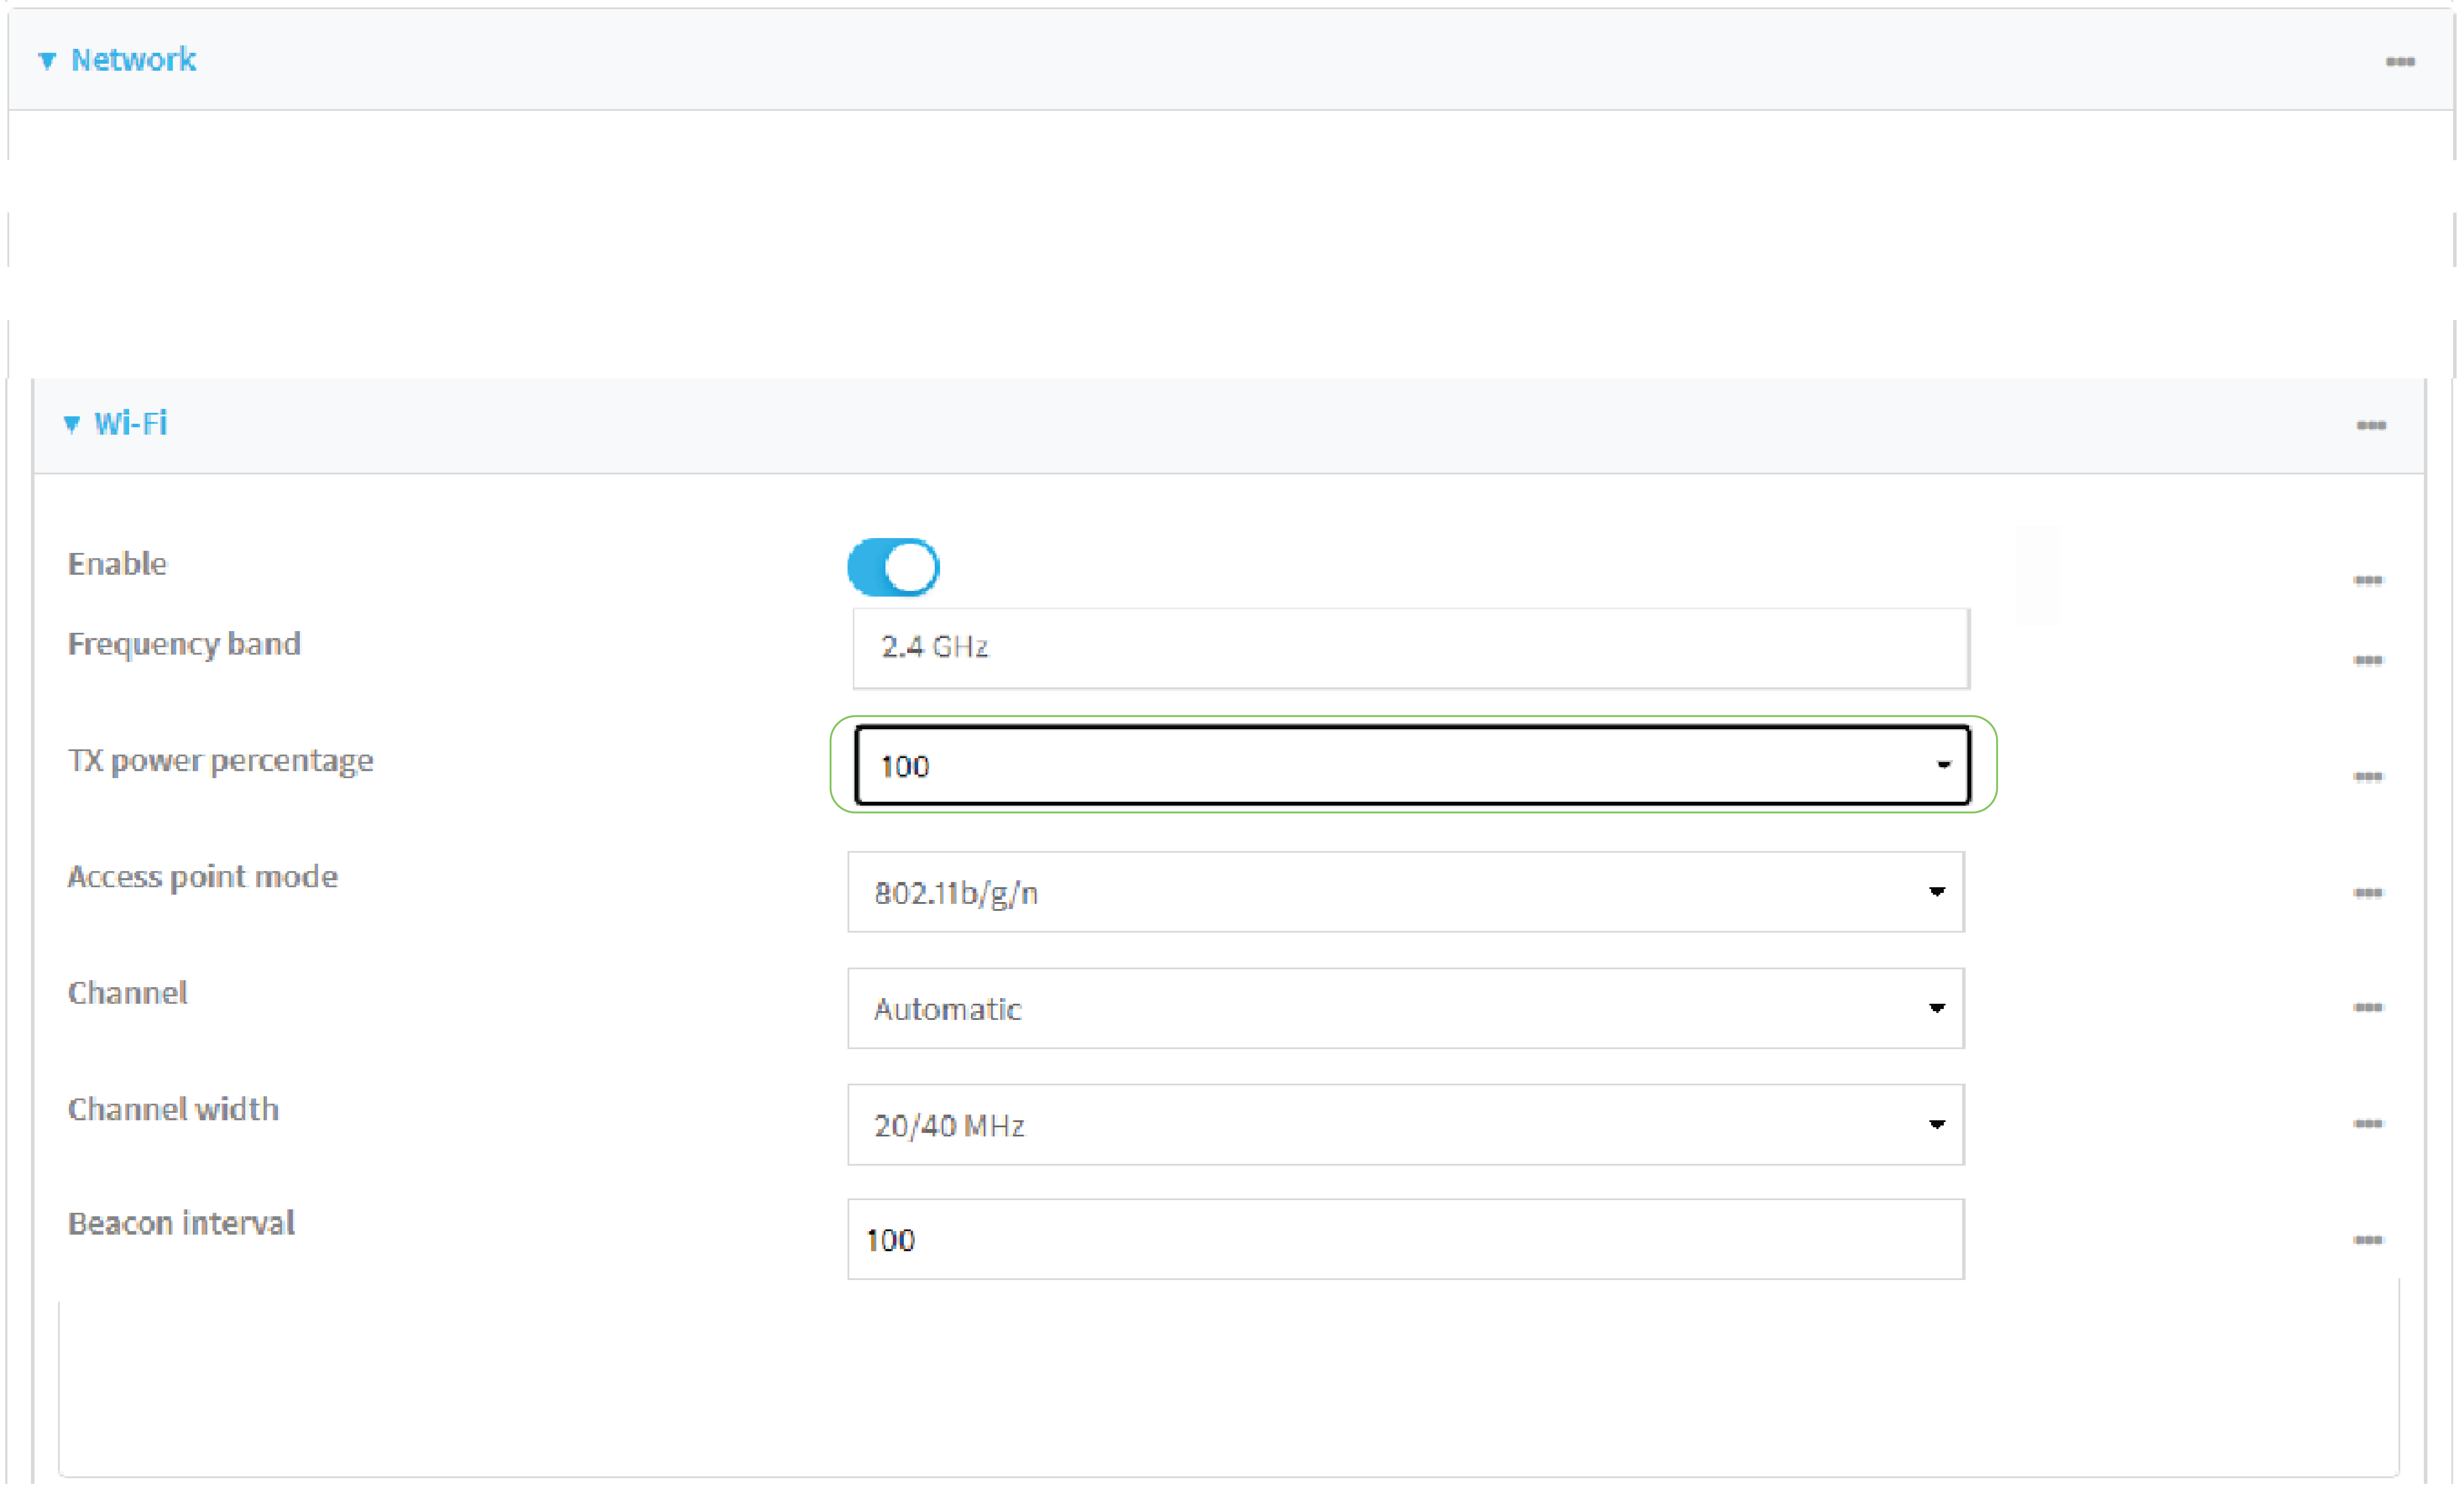Select the 2.4 GHz frequency band field

pos(1400,648)
